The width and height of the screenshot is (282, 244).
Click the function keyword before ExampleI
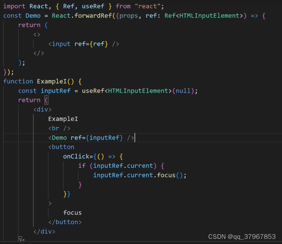point(18,81)
